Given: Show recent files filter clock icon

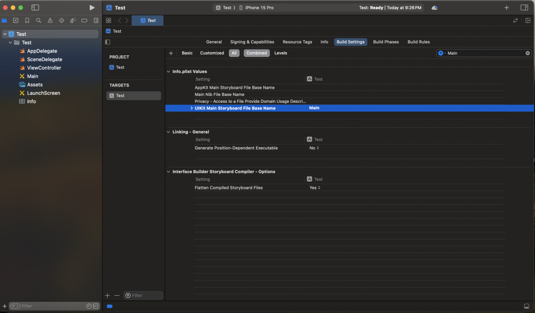Looking at the screenshot, I should pos(89,306).
